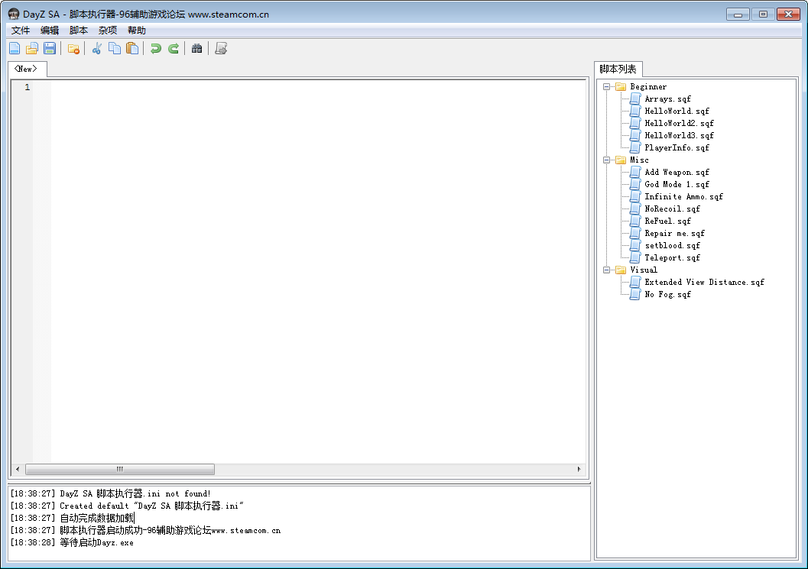Close the DayZ SA window
Image resolution: width=808 pixels, height=569 pixels.
[x=788, y=15]
